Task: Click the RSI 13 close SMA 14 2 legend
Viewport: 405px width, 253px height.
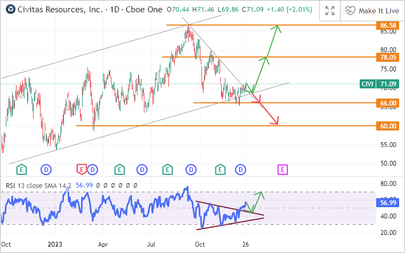Action: pos(39,185)
